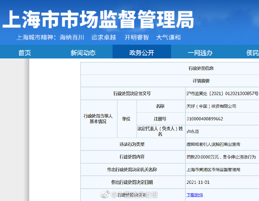The height and width of the screenshot is (201, 259).
Task: Click the 行政处罚内容 label cell
Action: (132, 157)
